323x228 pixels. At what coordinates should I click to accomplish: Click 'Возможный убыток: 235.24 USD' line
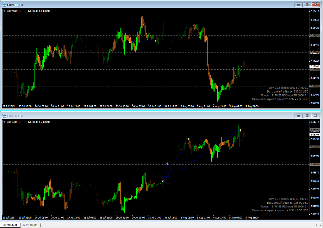(x=288, y=92)
